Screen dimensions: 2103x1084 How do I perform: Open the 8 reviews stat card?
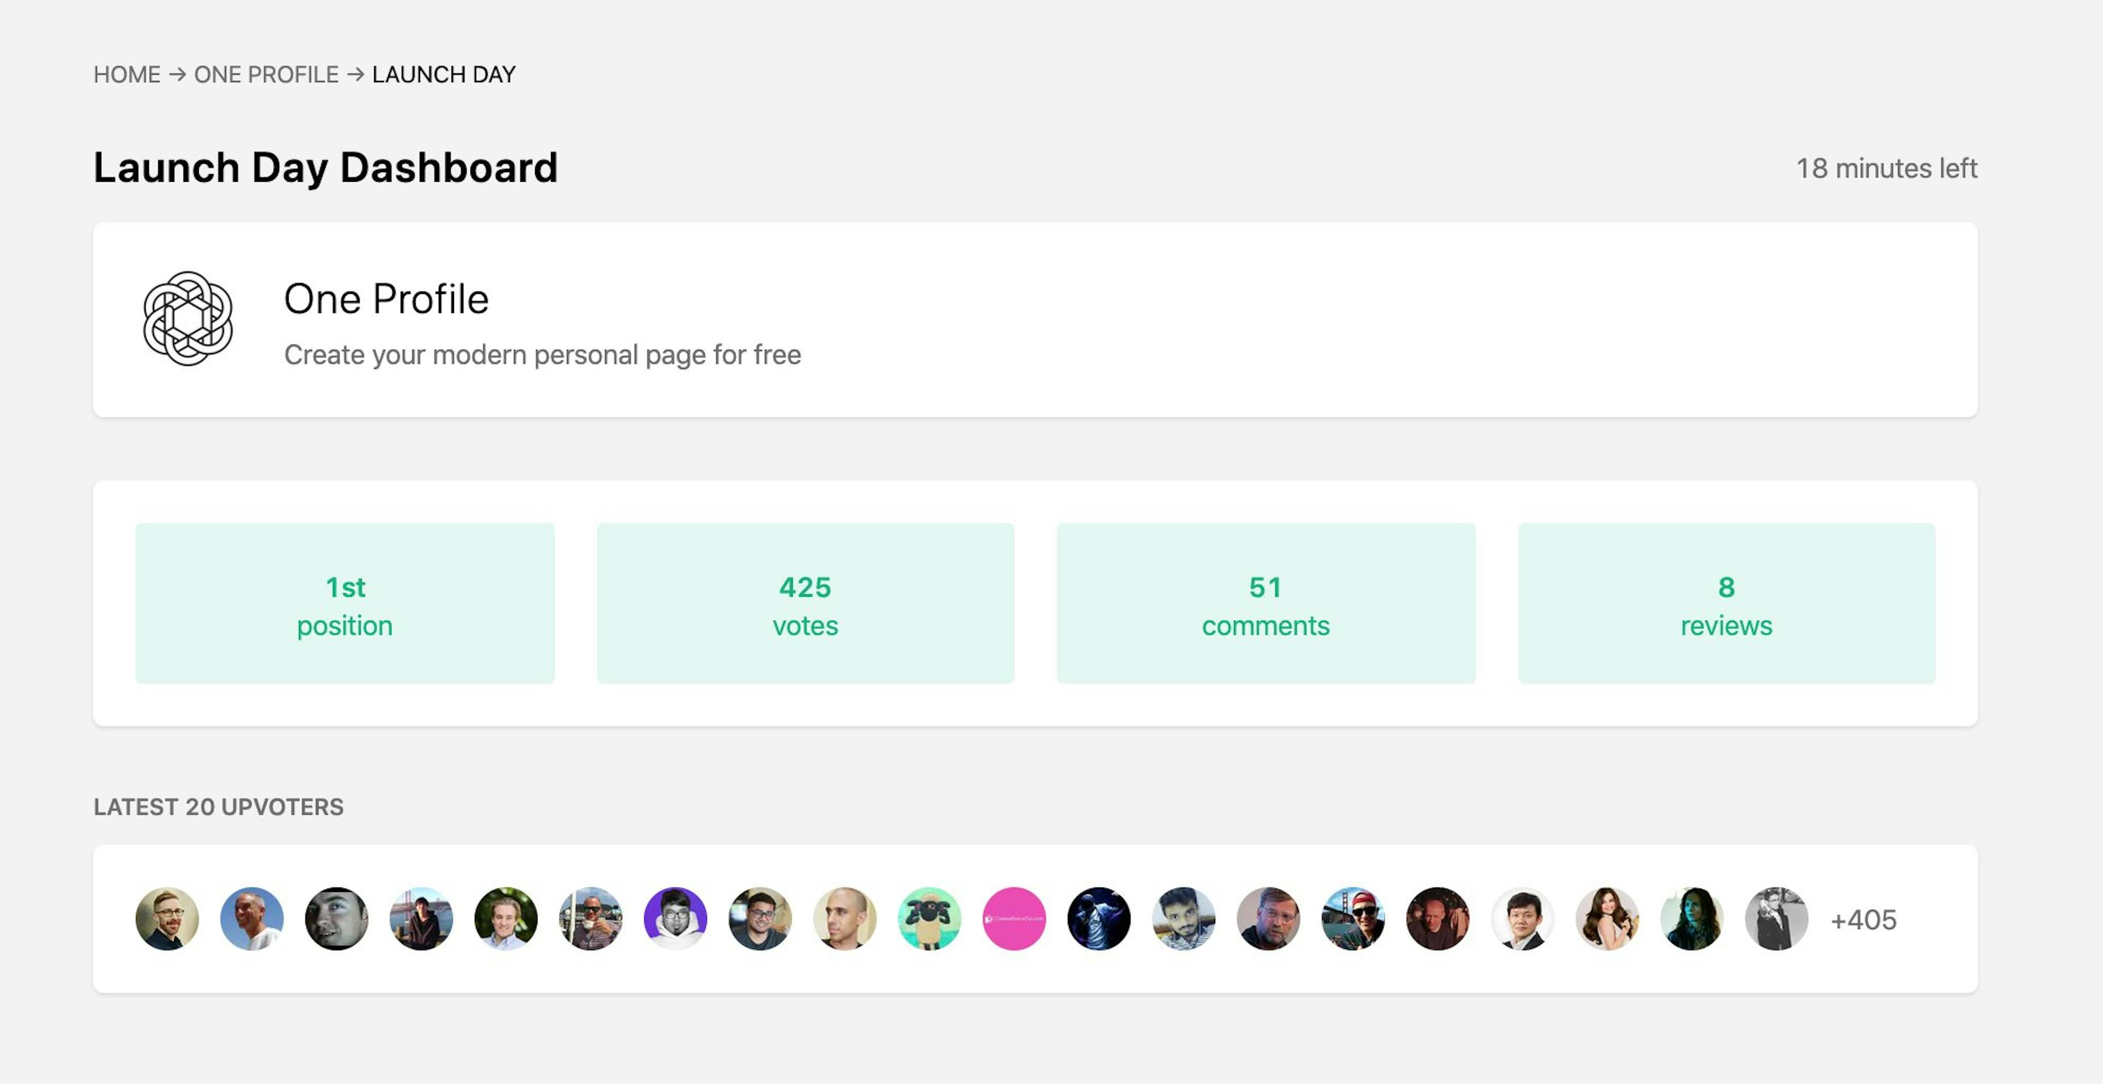(1726, 603)
